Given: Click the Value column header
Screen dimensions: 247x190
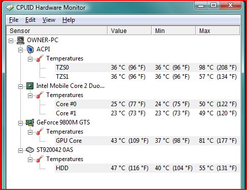Looking at the screenshot, I should (x=129, y=30).
